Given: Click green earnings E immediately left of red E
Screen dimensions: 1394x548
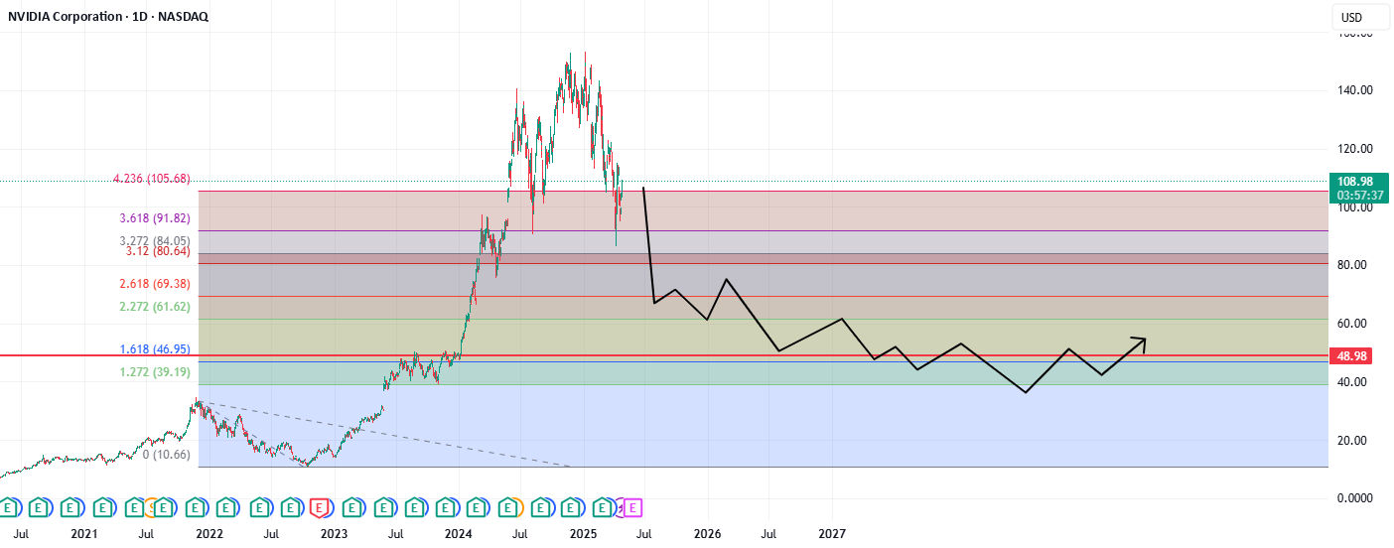Looking at the screenshot, I should tap(289, 507).
